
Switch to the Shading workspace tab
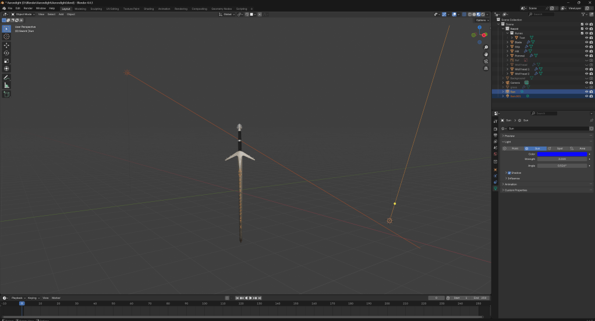148,9
